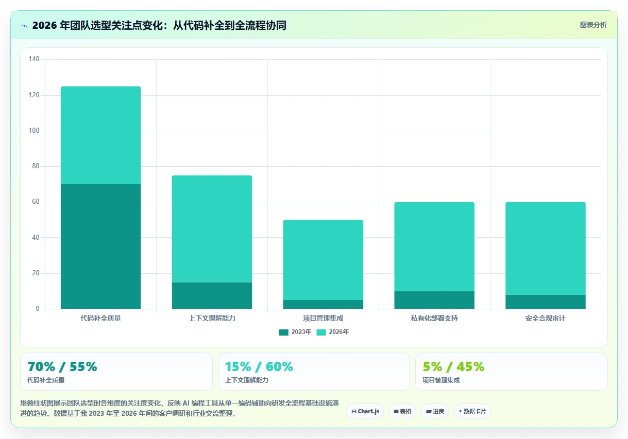The image size is (628, 439).
Task: Select the 2023年 segment of 私有化部署支持 bar
Action: click(x=434, y=300)
